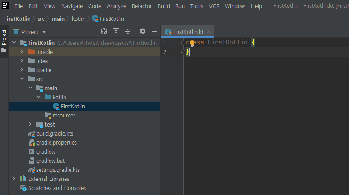This screenshot has width=349, height=195.
Task: Open the Run menu
Action: pyautogui.click(x=180, y=6)
